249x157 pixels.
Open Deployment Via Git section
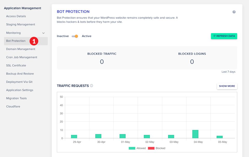coord(19,82)
